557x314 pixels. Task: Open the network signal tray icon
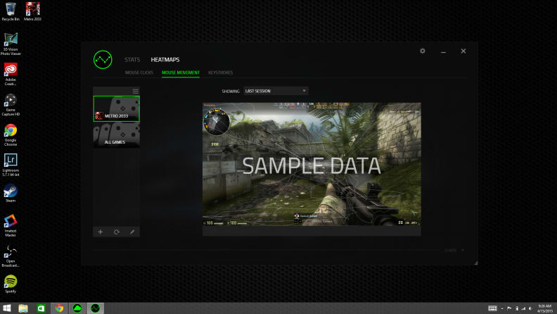[523, 308]
